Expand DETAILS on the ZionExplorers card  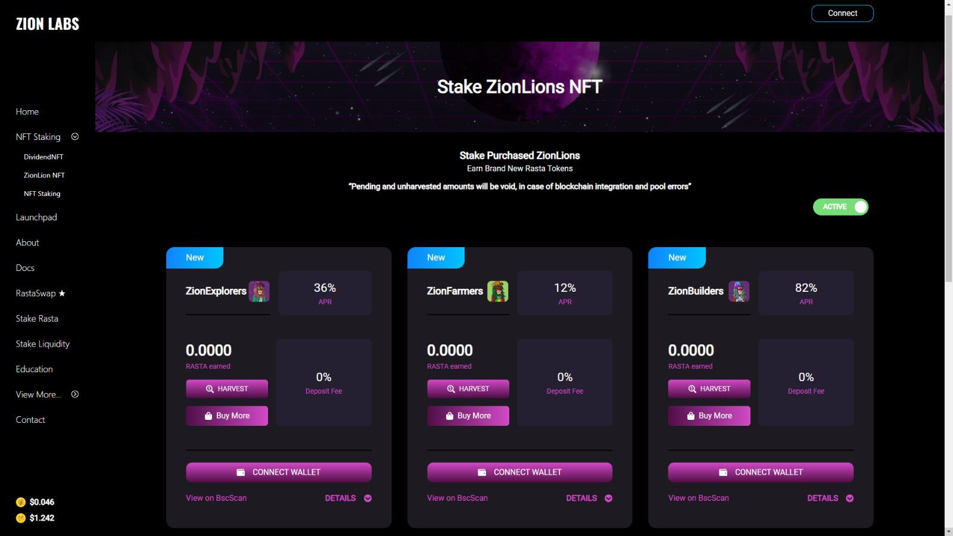coord(348,498)
